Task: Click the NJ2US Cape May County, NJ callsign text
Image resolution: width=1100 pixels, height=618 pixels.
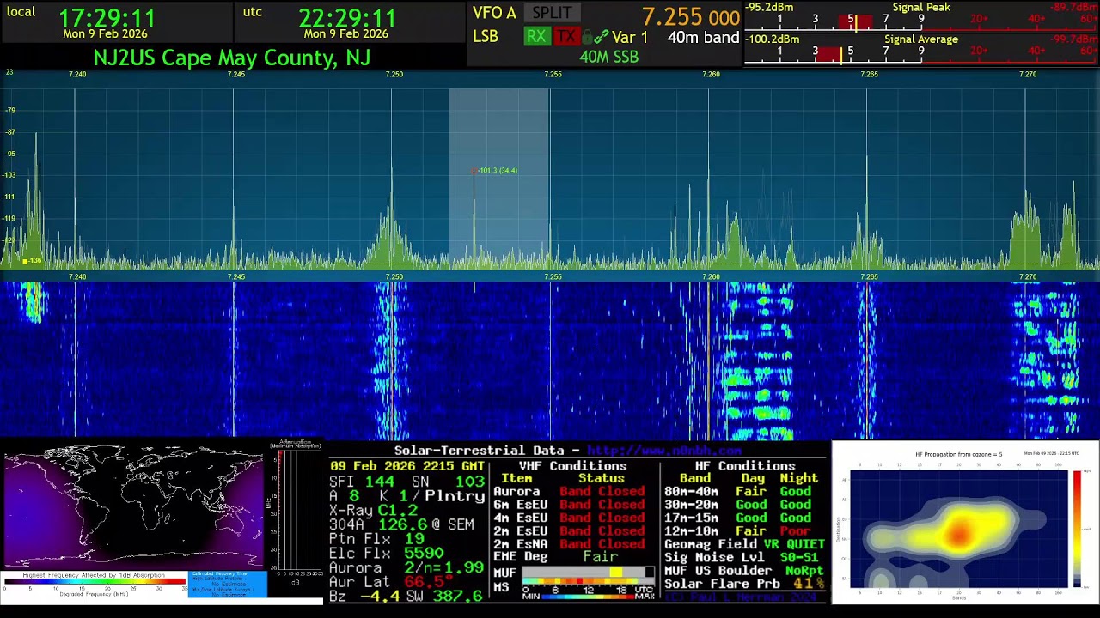Action: (232, 58)
